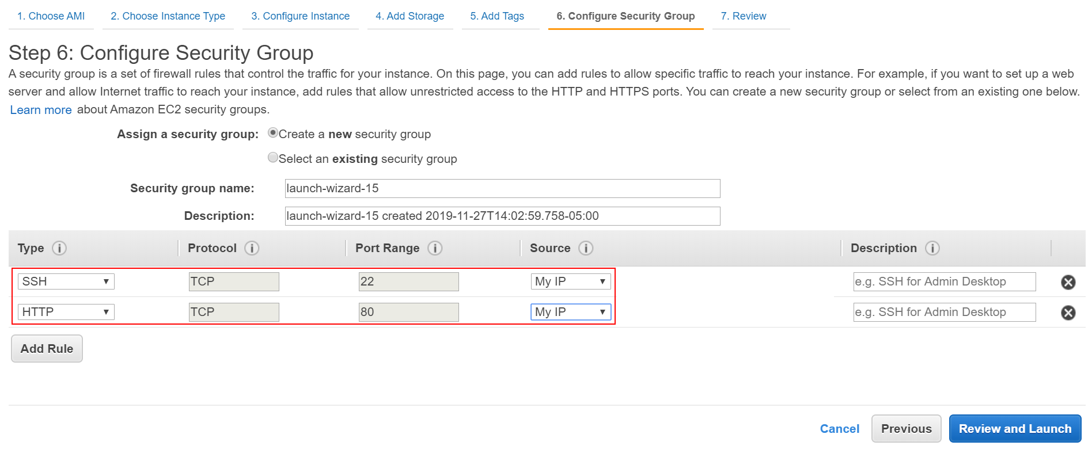1092x453 pixels.
Task: Switch to 2. Choose Instance Type tab
Action: coord(168,16)
